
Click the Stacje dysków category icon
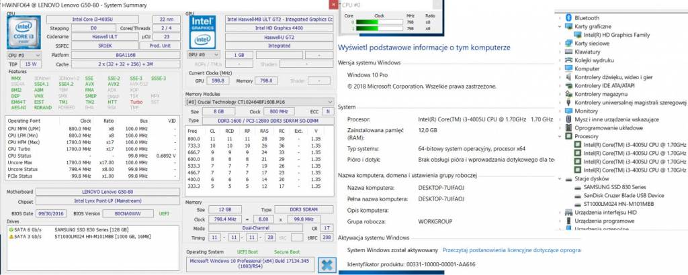(568, 178)
